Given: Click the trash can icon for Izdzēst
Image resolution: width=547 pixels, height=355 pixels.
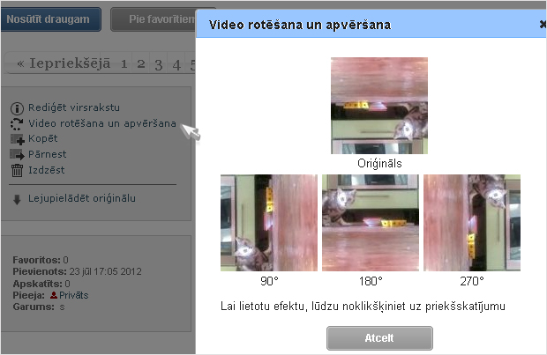Looking at the screenshot, I should click(x=17, y=170).
